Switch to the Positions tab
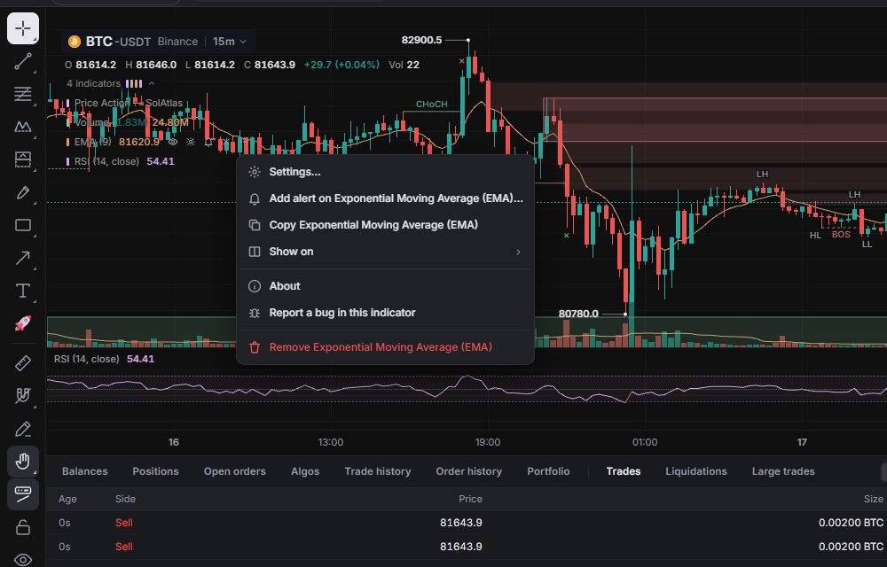887x567 pixels. click(155, 471)
